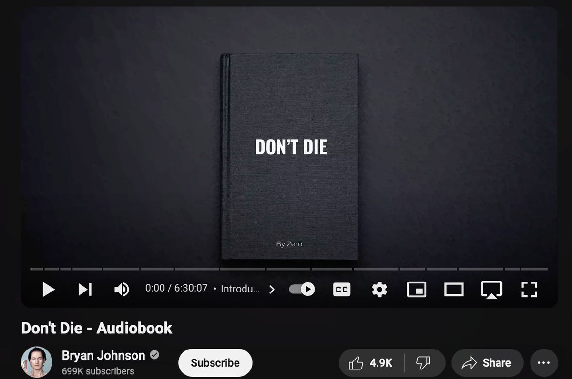Screen dimensions: 572x379
Task: Go to the Bryan Johnson channel name
Action: pyautogui.click(x=103, y=355)
